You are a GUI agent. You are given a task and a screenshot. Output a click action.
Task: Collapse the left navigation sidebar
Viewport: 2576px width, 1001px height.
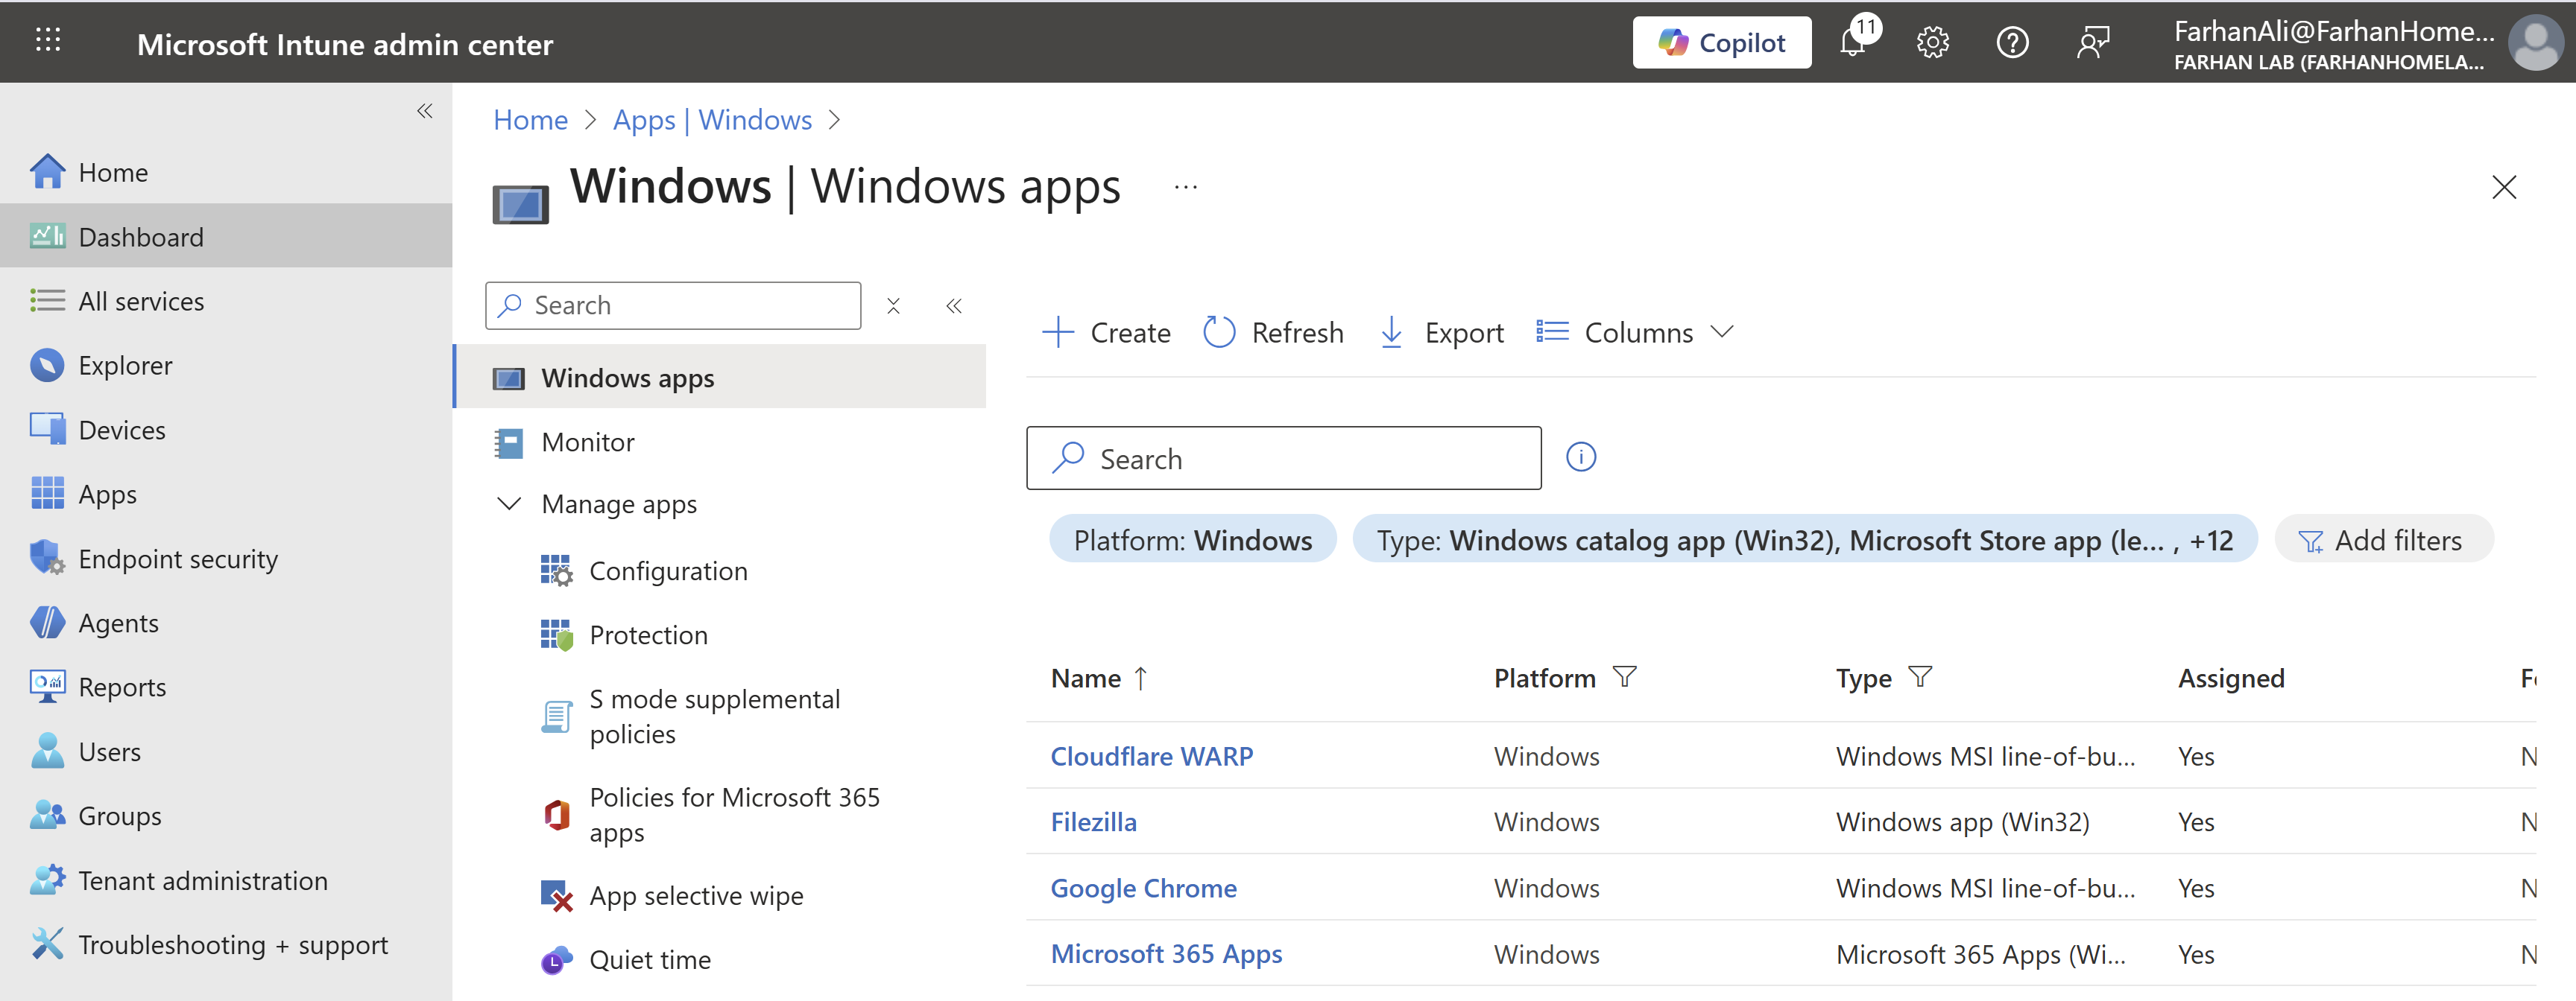[x=425, y=111]
